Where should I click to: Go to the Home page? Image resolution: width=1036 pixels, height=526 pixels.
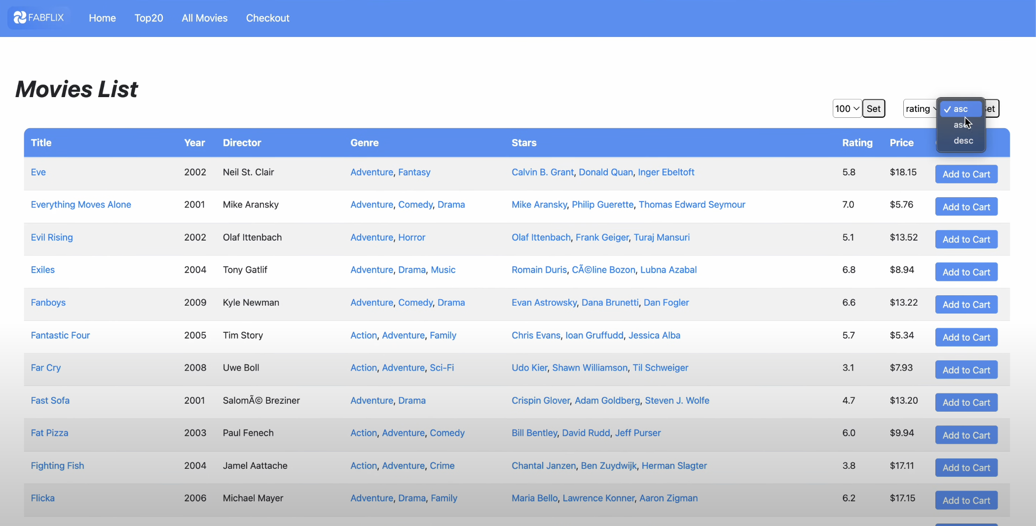click(x=102, y=18)
